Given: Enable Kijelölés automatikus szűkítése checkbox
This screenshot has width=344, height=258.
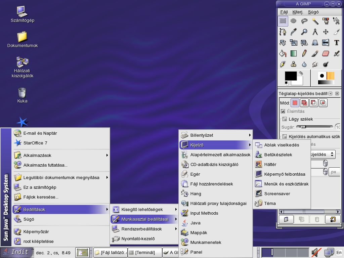Looking at the screenshot, I should 285,136.
